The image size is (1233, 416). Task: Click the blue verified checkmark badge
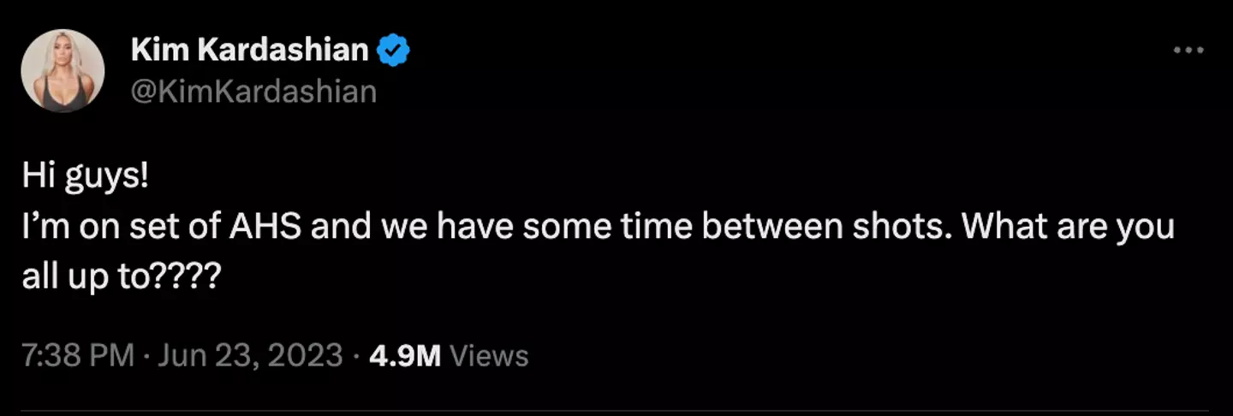point(394,52)
